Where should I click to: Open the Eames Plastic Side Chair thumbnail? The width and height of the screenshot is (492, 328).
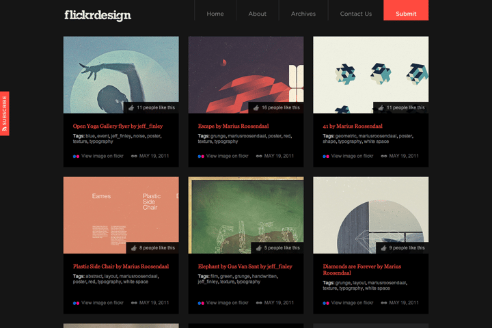click(121, 215)
